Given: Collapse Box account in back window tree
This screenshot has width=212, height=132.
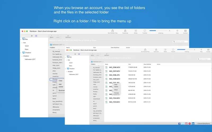Looking at the screenshot, I should tap(21, 39).
